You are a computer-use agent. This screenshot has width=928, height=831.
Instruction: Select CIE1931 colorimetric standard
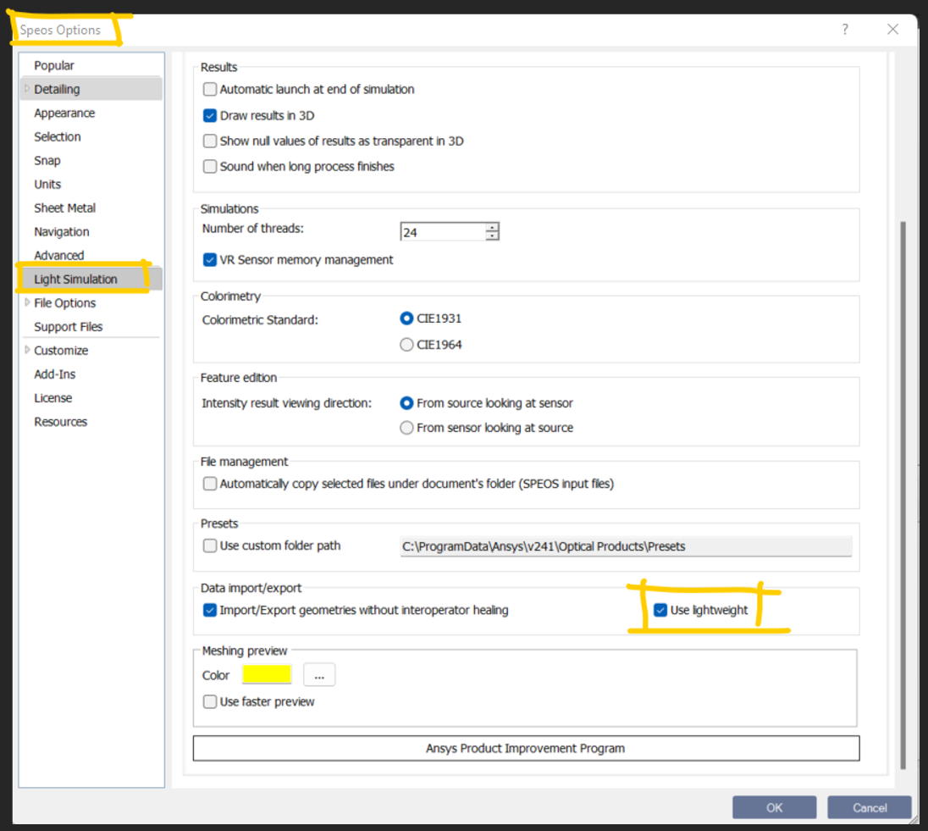click(x=406, y=319)
